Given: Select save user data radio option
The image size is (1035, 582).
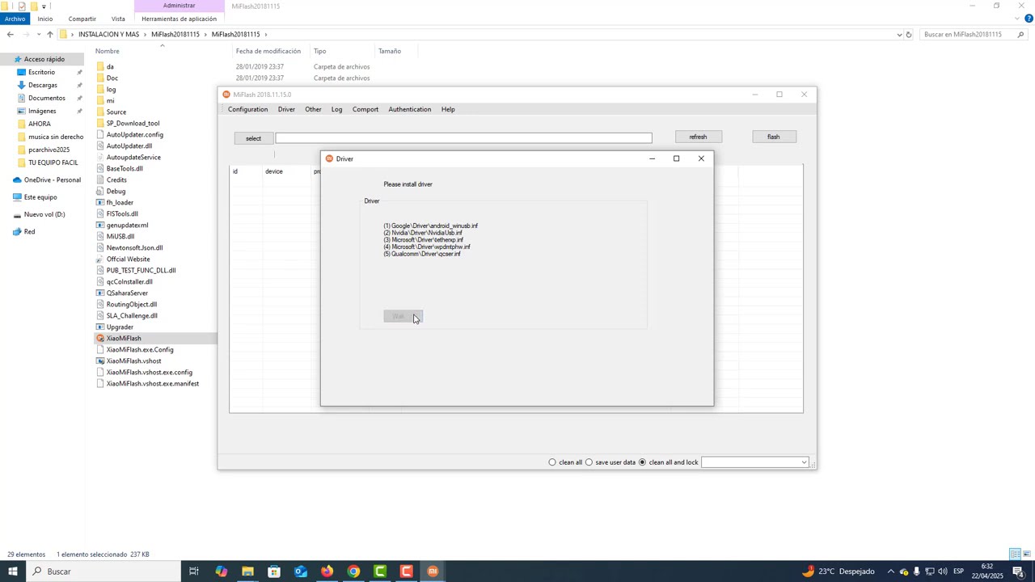Looking at the screenshot, I should [589, 462].
